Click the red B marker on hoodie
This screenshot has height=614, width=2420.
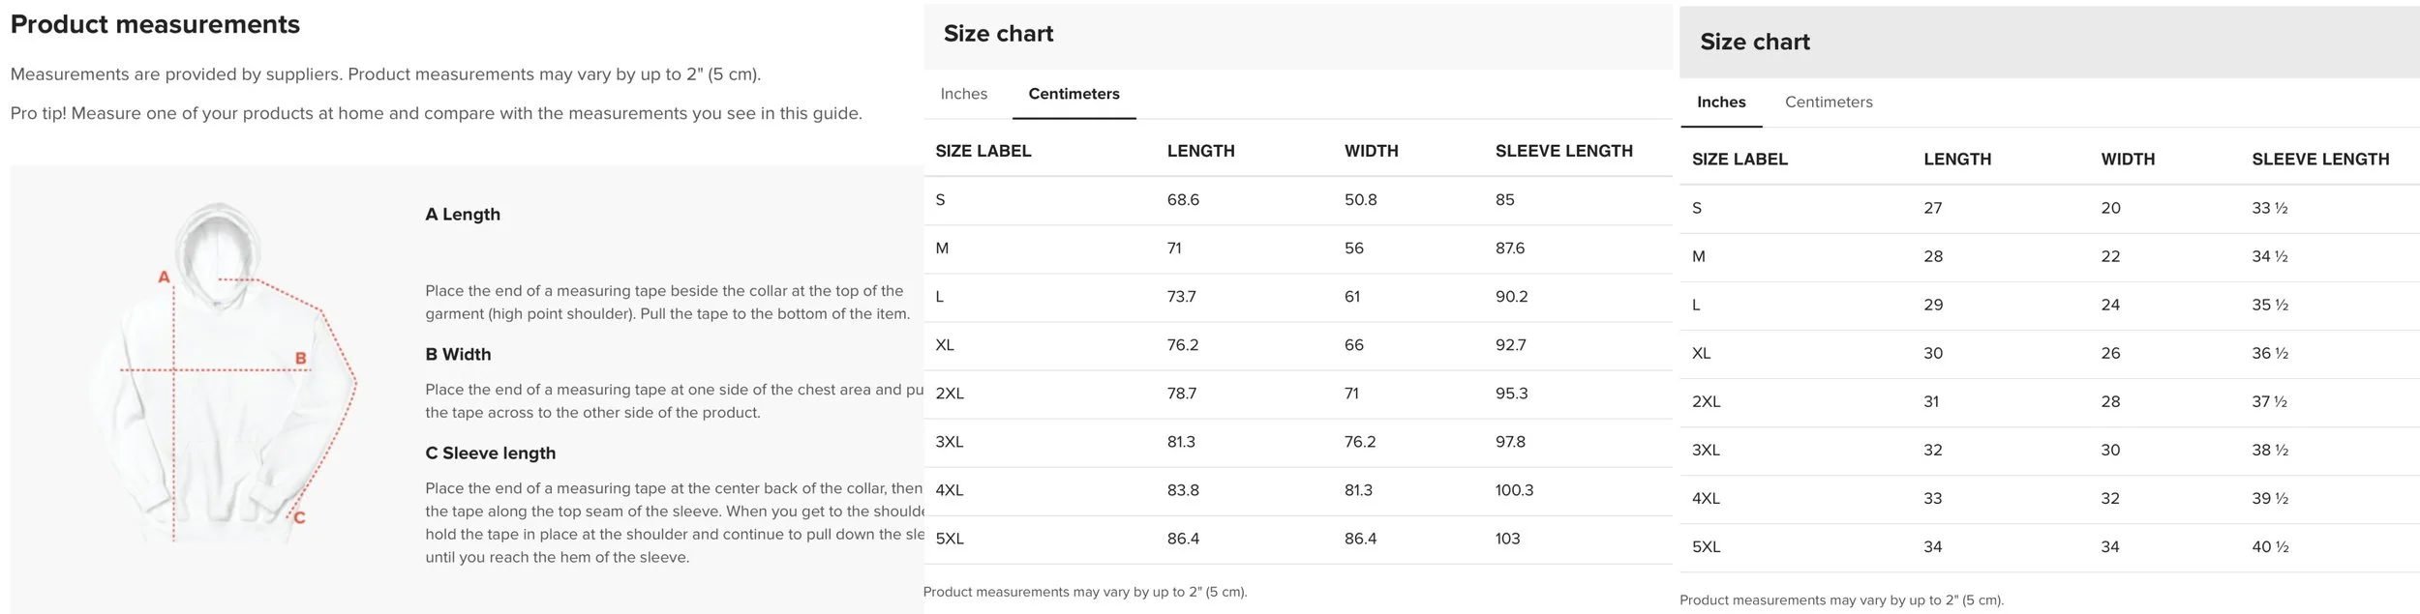pyautogui.click(x=301, y=359)
